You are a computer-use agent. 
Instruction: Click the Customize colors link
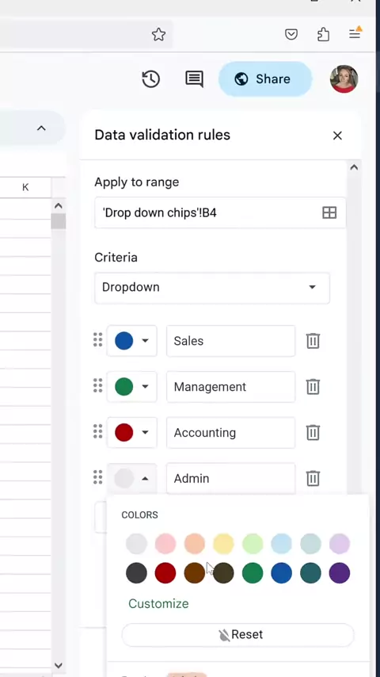point(158,603)
